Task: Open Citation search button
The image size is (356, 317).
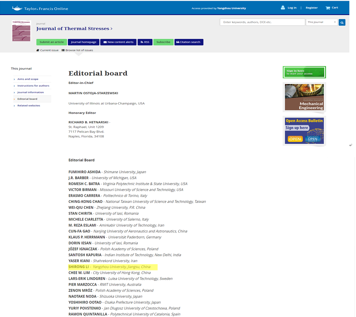Action: (x=189, y=42)
